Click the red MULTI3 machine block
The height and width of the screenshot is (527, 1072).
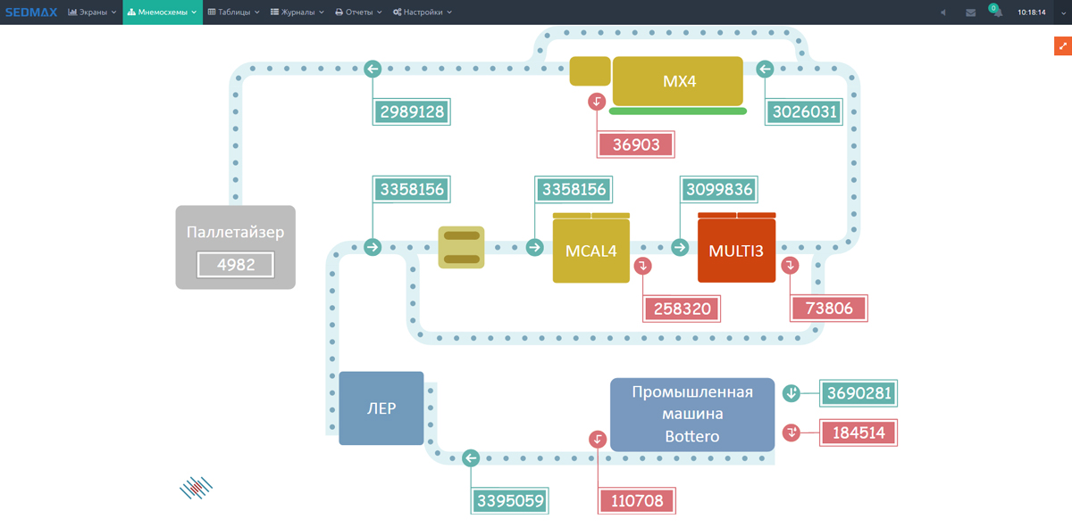pos(736,251)
